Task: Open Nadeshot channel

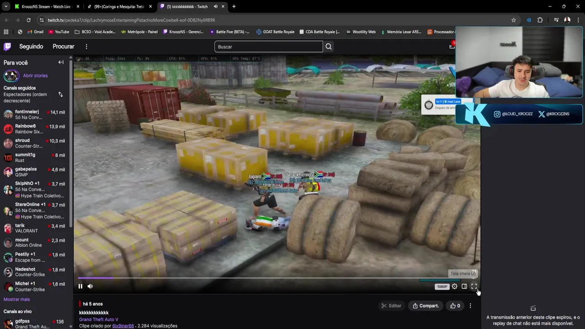Action: point(35,272)
